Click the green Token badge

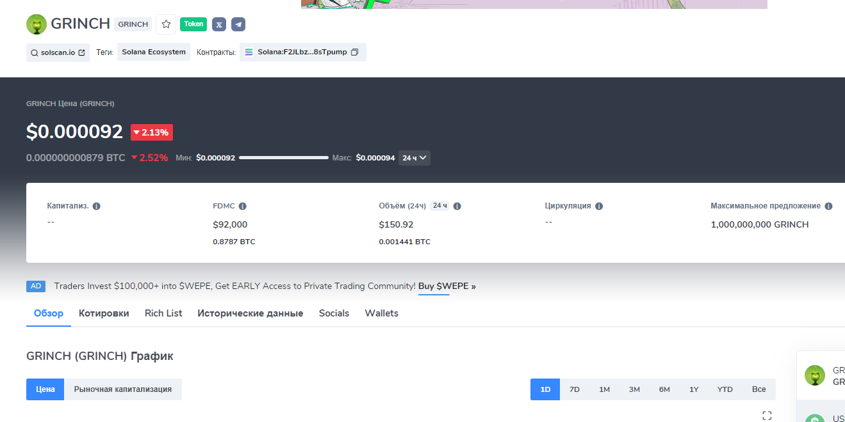coord(193,24)
